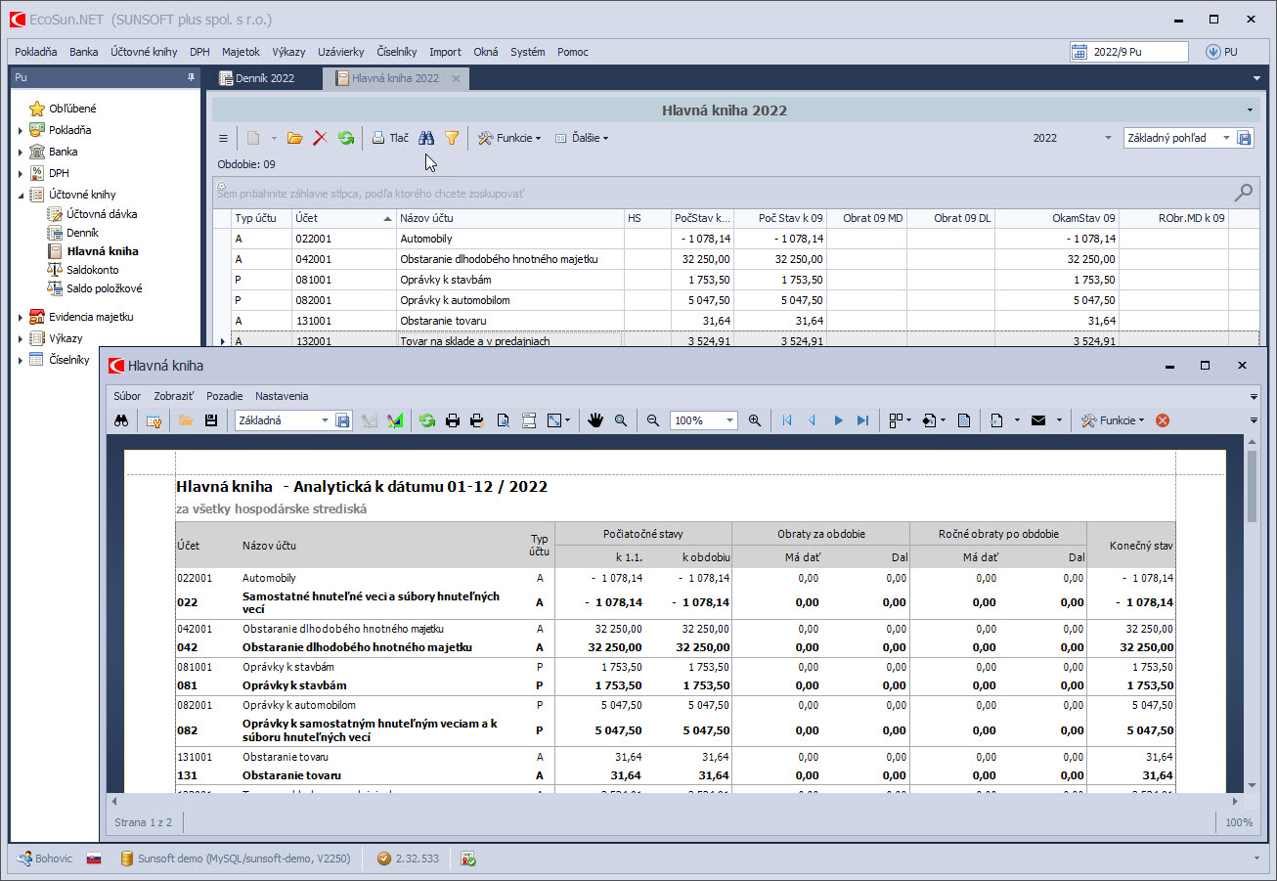Open the 100% zoom level dropdown
1277x881 pixels.
coord(729,420)
